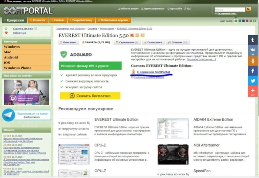The height and width of the screenshot is (178, 259).
Task: Click the Telegram paper plane icon
Action: pyautogui.click(x=8, y=115)
